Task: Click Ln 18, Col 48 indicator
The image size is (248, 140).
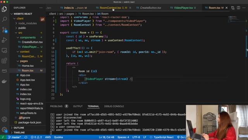Action: [107, 137]
